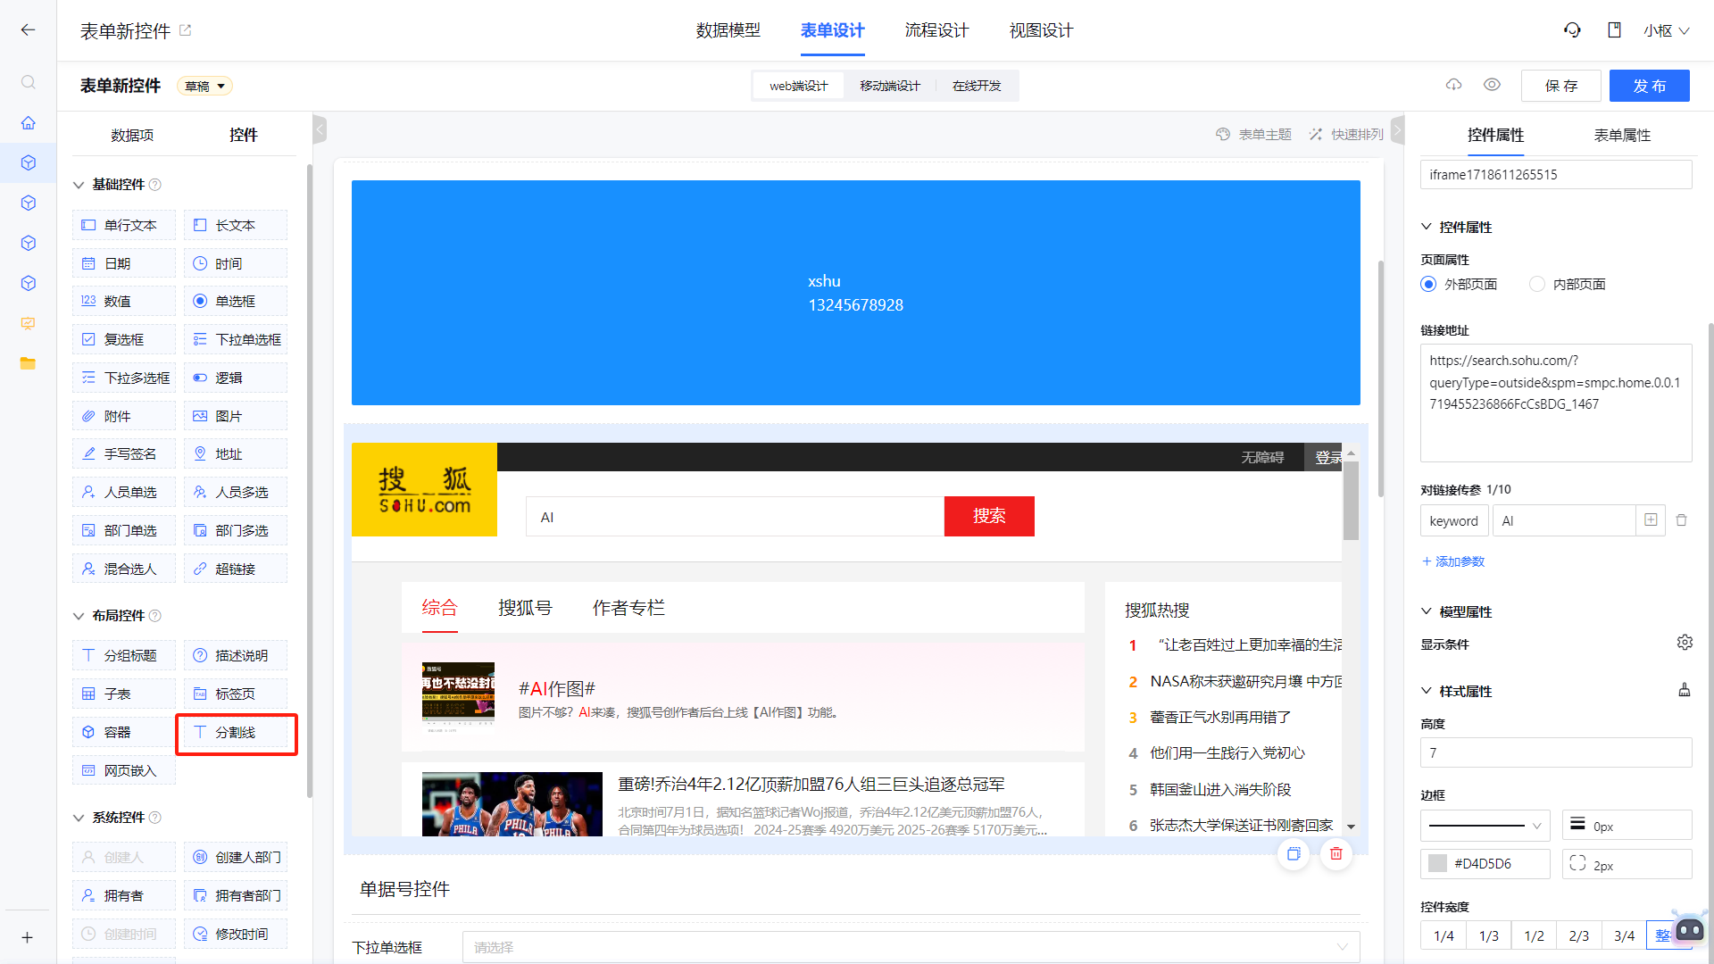1714x964 pixels.
Task: Preview the form with the eye icon
Action: [1492, 85]
